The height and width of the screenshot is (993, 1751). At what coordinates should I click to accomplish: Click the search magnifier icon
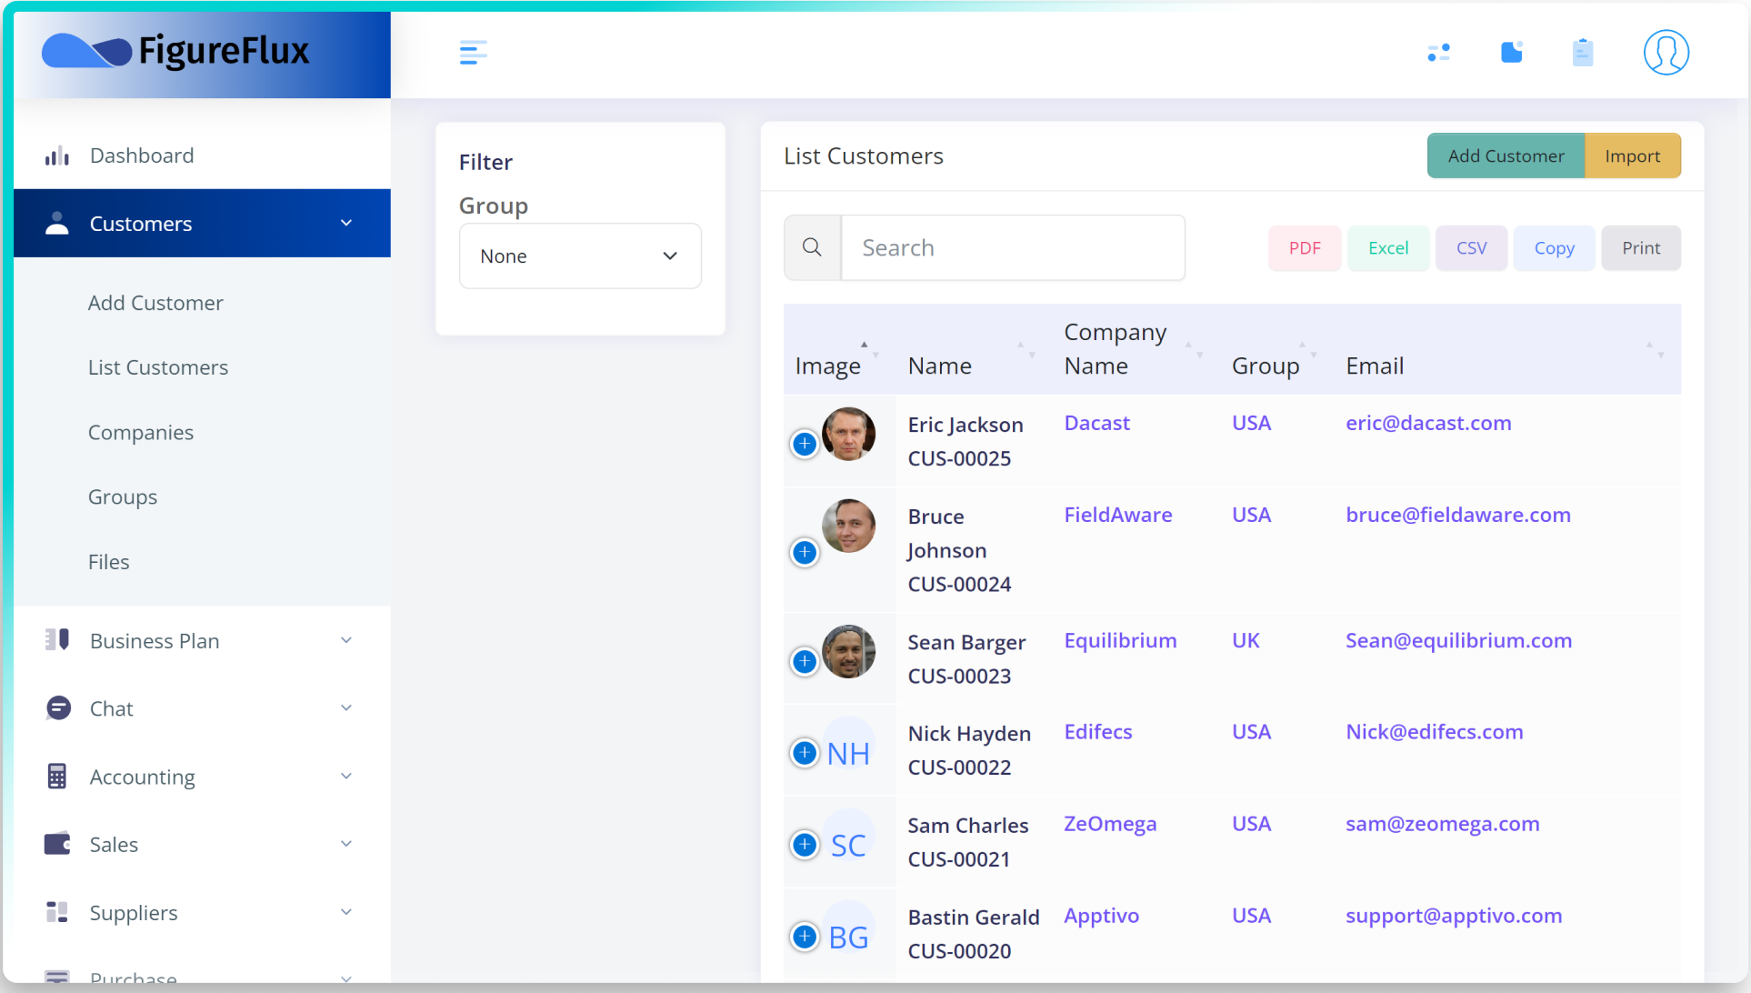tap(812, 247)
